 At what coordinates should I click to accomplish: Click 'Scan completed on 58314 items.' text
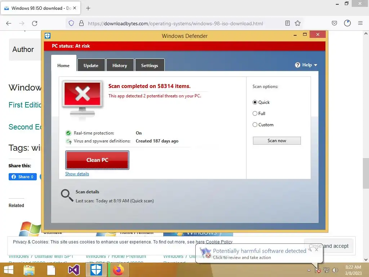(150, 86)
